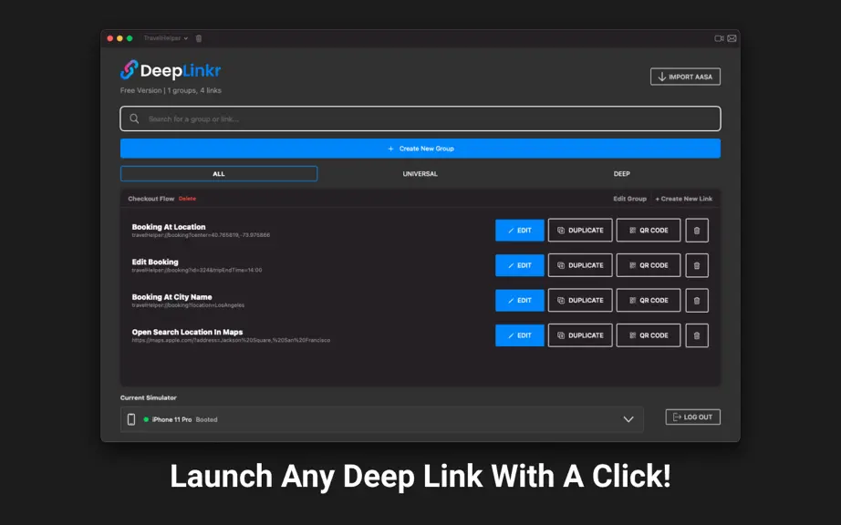
Task: Edit the Edit Booking link
Action: point(520,265)
